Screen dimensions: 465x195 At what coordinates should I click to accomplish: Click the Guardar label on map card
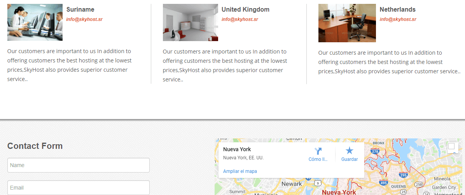pos(350,159)
